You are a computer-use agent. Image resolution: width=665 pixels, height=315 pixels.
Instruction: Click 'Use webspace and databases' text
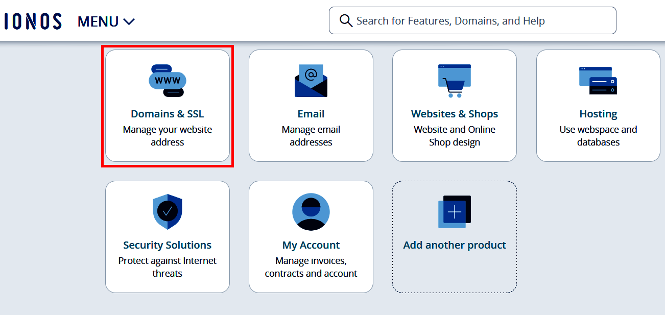[598, 136]
